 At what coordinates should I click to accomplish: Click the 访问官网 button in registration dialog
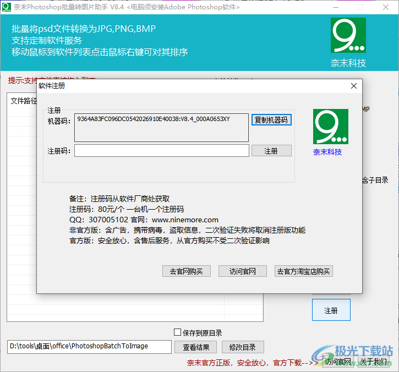[x=243, y=271]
